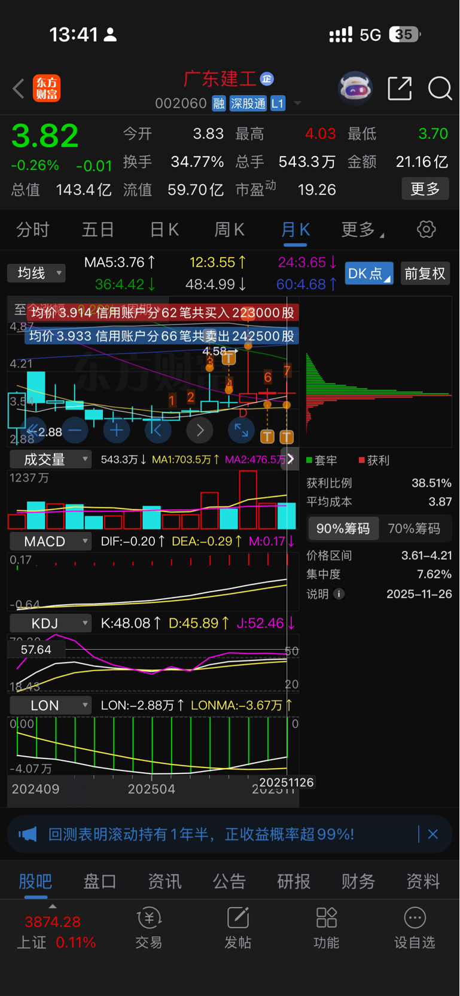Tap the L1 level badge
This screenshot has width=460, height=996.
coord(278,103)
